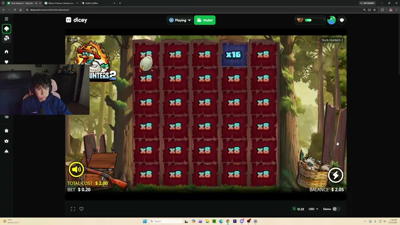Toggle Demo mode switch
The width and height of the screenshot is (400, 225).
(336, 209)
